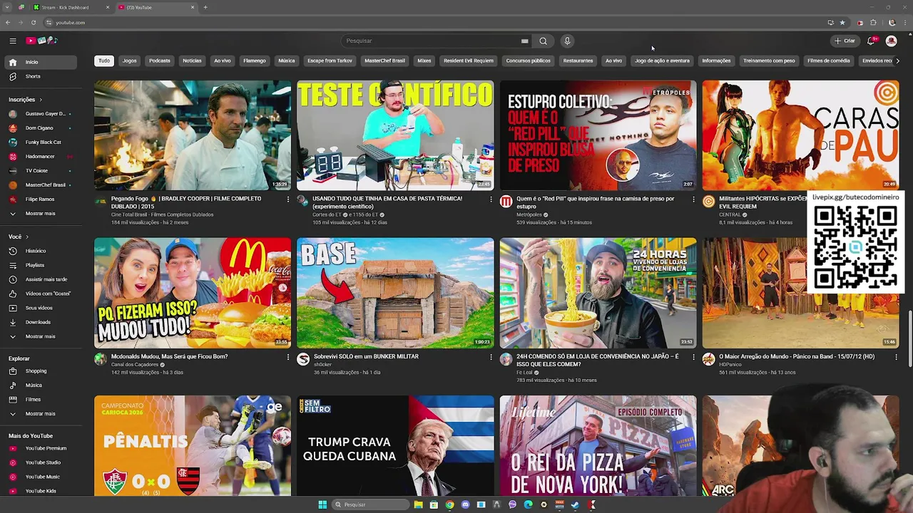Viewport: 913px width, 513px height.
Task: Select the Jogos filter chip
Action: pyautogui.click(x=129, y=61)
